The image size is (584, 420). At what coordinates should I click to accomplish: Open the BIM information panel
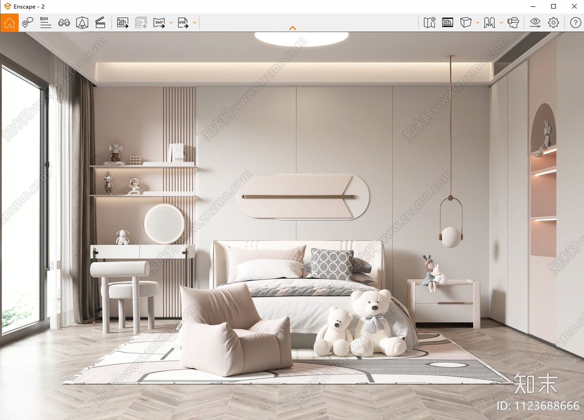tap(45, 23)
